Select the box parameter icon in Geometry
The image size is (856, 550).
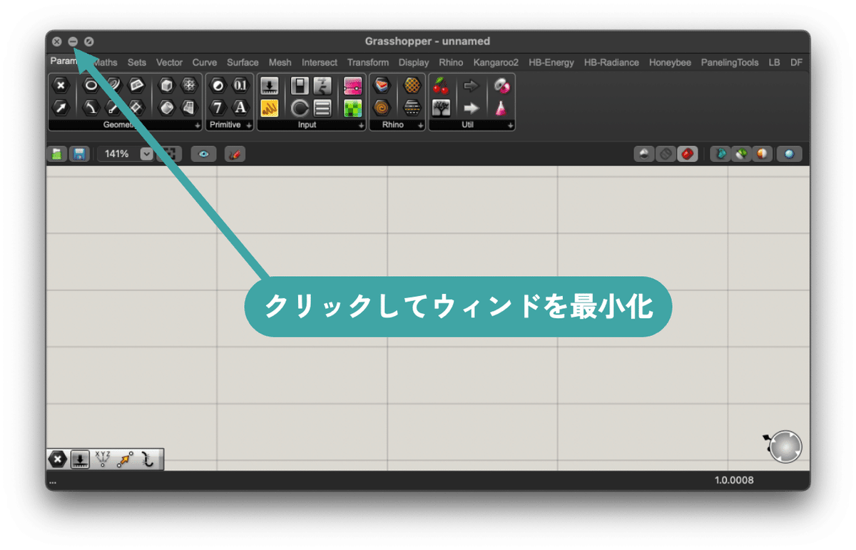point(166,86)
